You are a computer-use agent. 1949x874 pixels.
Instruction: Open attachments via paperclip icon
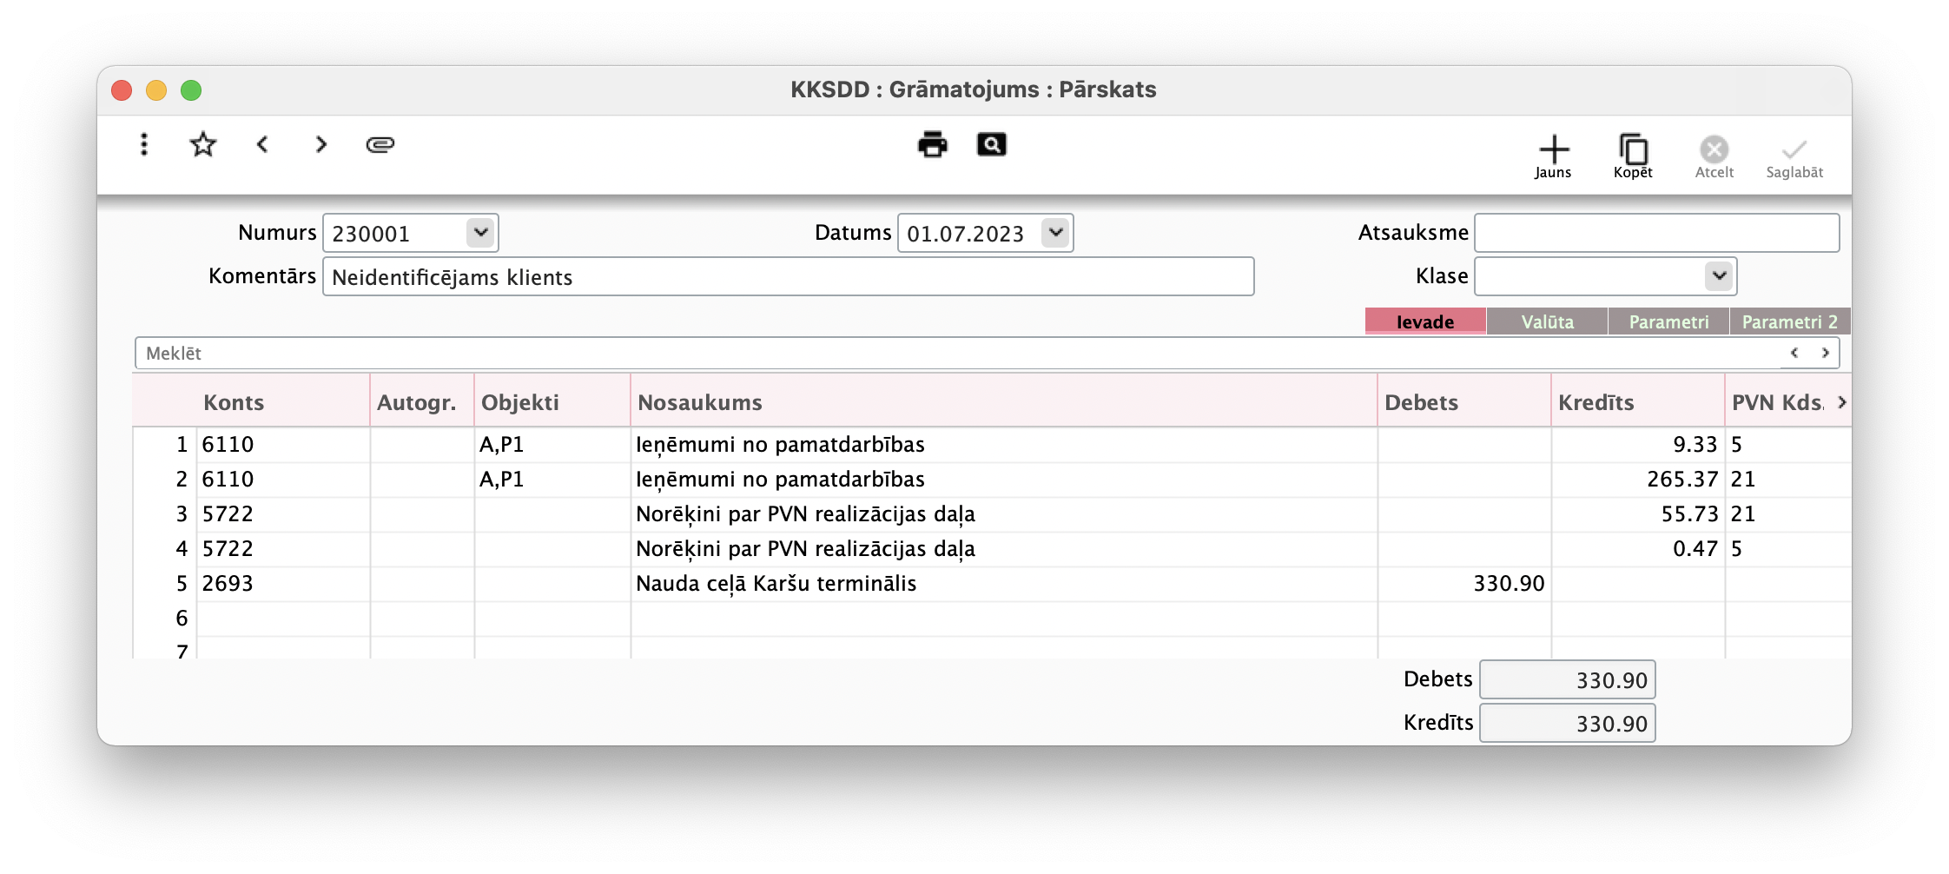[380, 144]
